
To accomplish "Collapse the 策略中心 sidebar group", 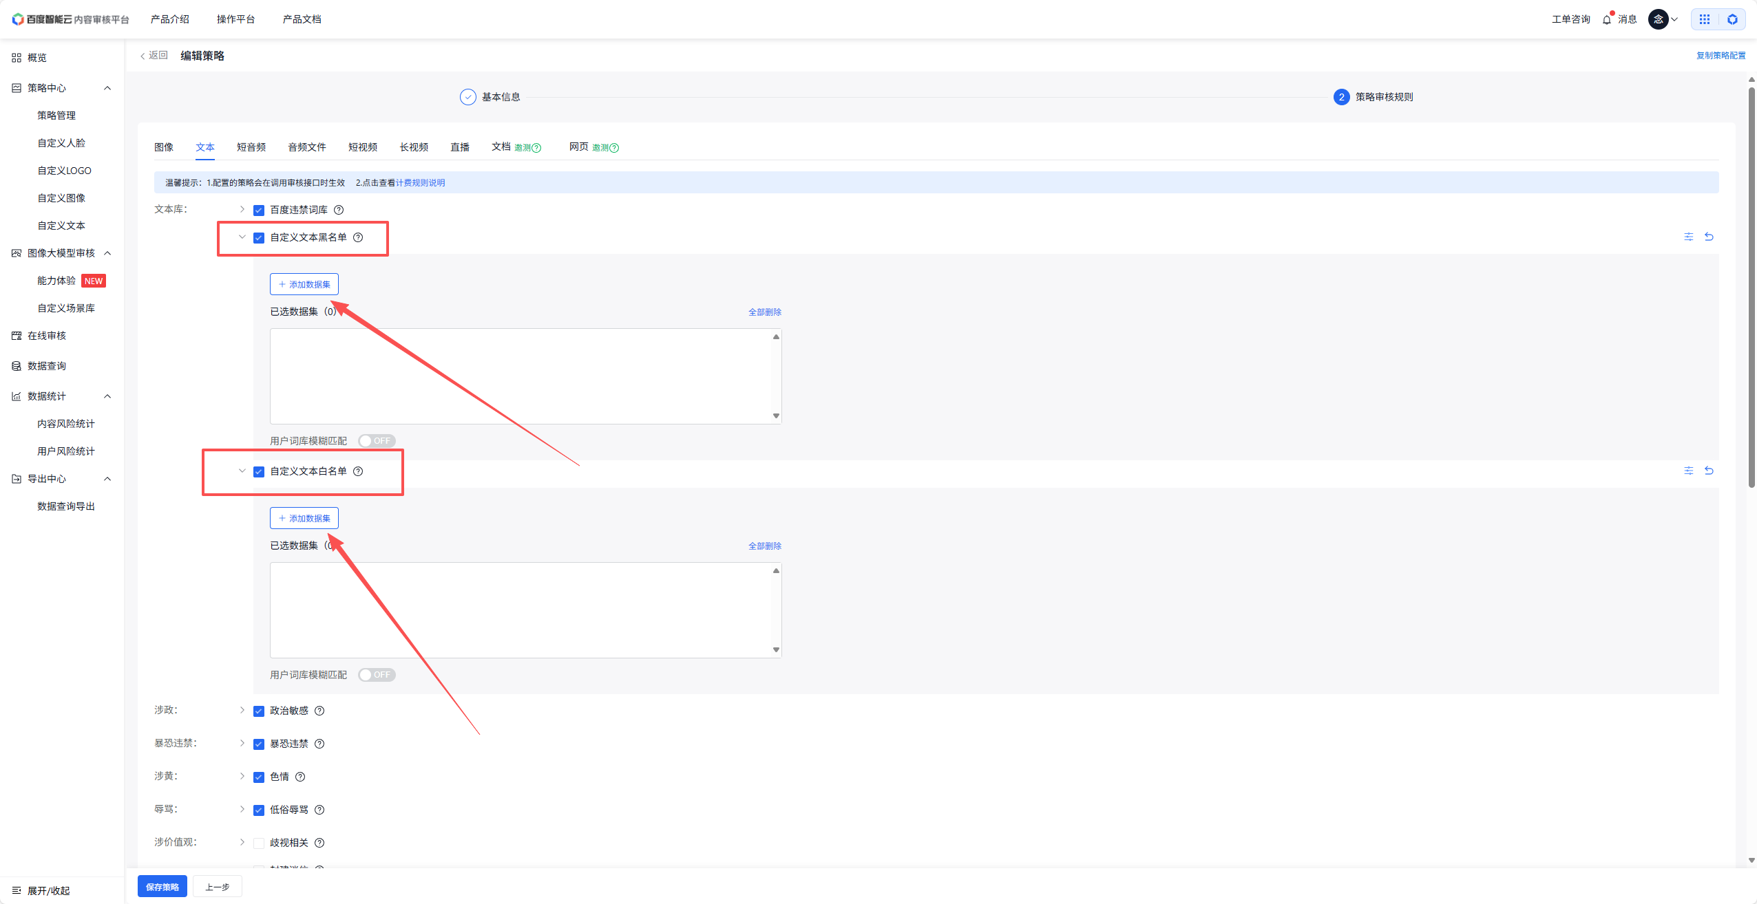I will [107, 88].
